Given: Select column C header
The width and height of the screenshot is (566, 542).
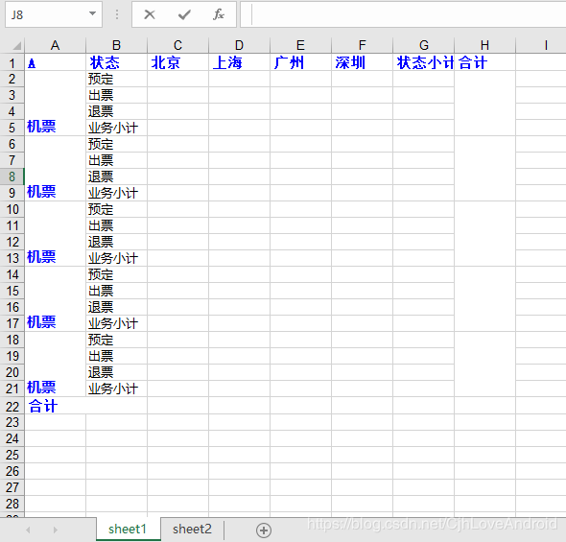Looking at the screenshot, I should [178, 45].
